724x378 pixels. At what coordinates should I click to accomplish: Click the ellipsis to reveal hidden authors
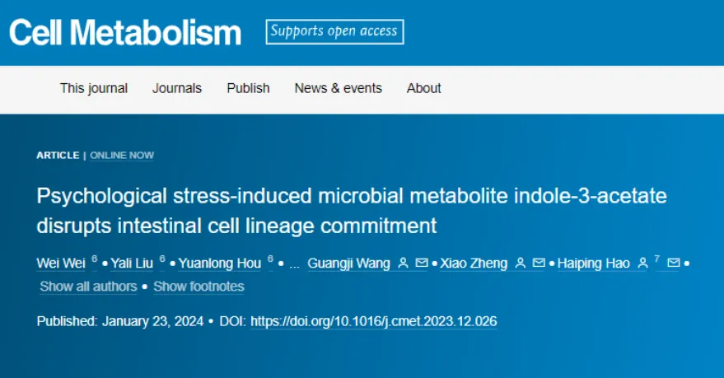coord(295,264)
